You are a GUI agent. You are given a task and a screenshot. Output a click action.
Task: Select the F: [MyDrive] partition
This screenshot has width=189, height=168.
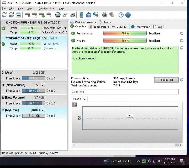(x=34, y=113)
